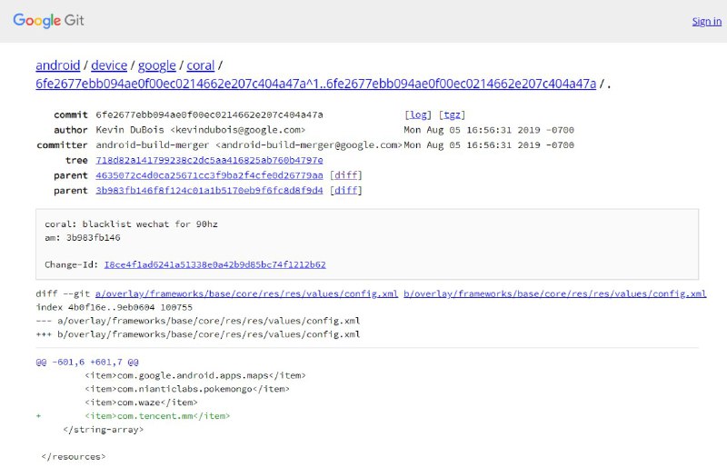Open the parent commit 3b983fb1 link
727x467 pixels.
coord(209,190)
